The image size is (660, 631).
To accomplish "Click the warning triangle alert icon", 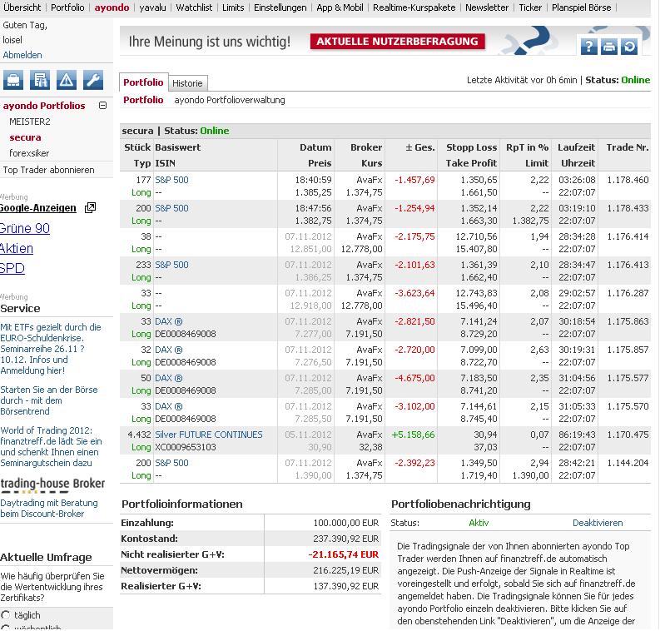I will (67, 80).
